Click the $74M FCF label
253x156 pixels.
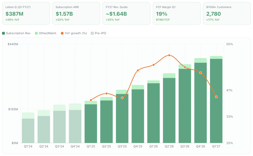point(163,20)
